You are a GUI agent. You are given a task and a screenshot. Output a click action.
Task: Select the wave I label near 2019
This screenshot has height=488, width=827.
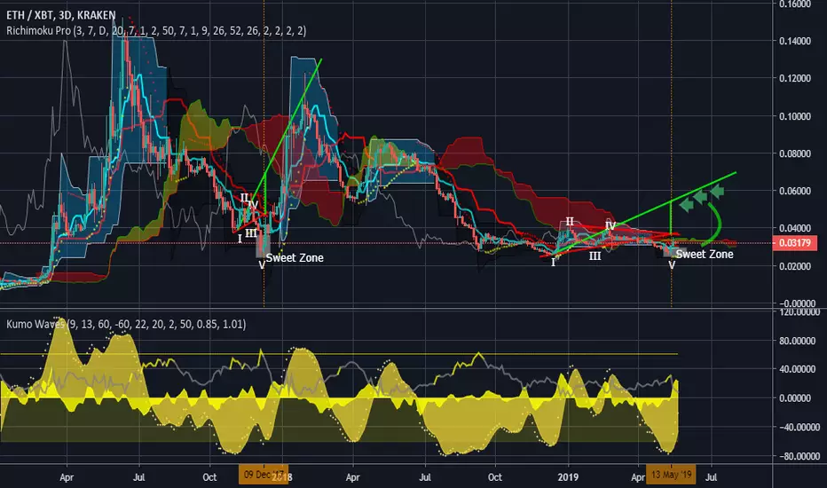point(554,263)
